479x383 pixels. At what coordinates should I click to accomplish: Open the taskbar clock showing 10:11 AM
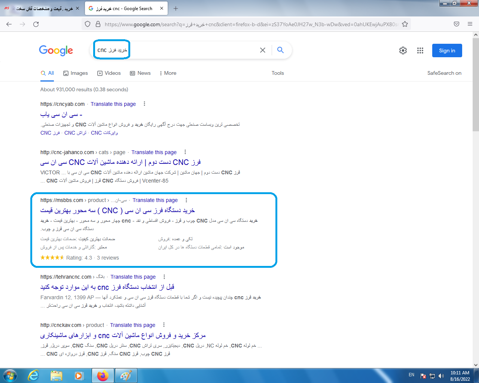point(460,376)
